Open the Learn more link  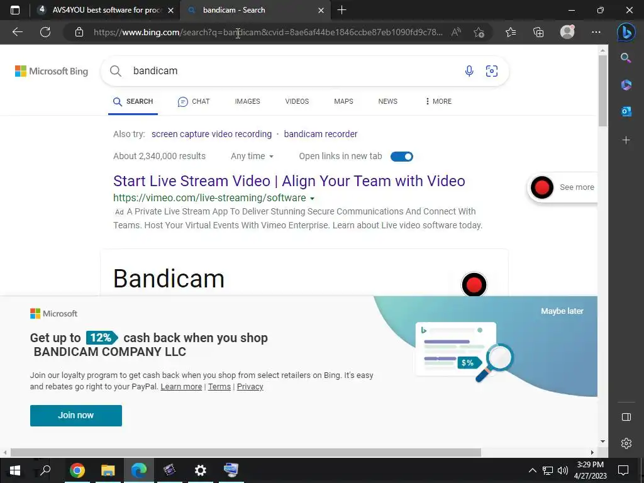point(181,387)
